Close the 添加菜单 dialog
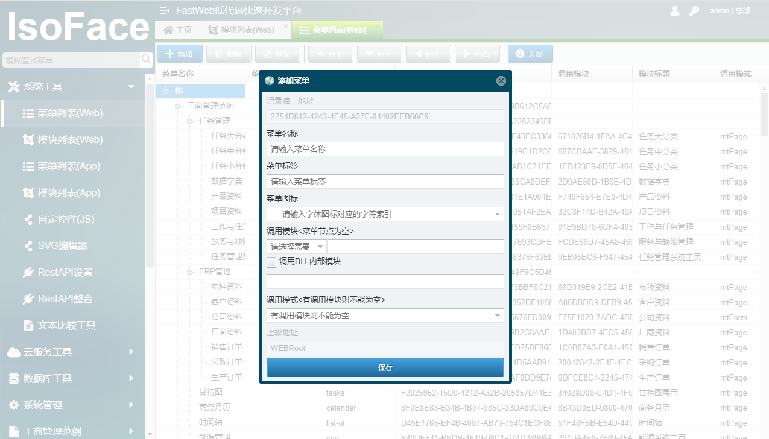This screenshot has height=439, width=769. pos(501,81)
